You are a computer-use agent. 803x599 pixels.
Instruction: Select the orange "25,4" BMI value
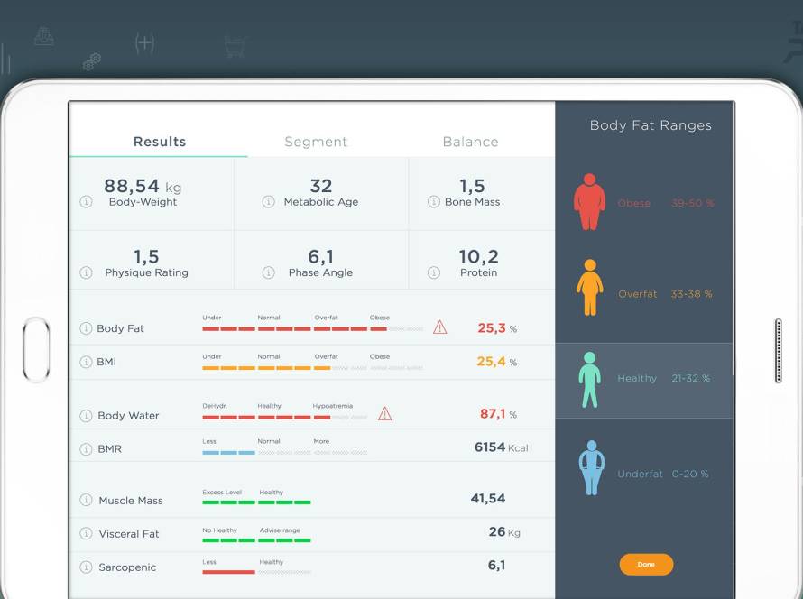point(491,362)
